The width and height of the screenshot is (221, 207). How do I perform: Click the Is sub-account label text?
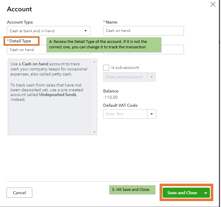[x=125, y=68]
